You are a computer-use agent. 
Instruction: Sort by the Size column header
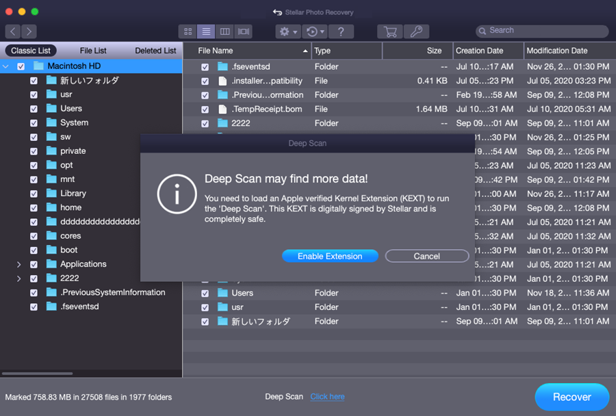pyautogui.click(x=418, y=51)
